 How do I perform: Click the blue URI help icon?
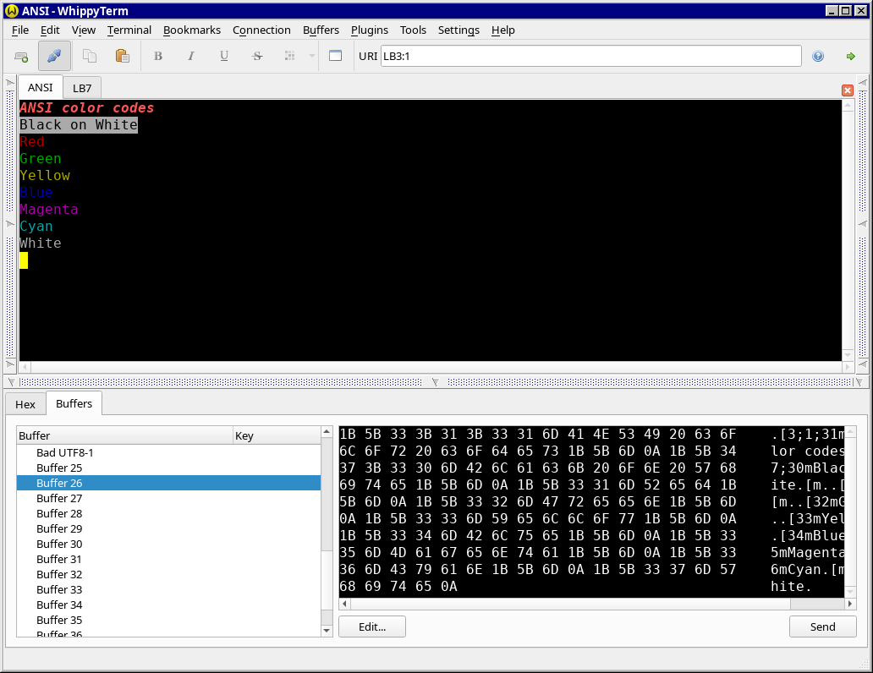click(x=818, y=57)
